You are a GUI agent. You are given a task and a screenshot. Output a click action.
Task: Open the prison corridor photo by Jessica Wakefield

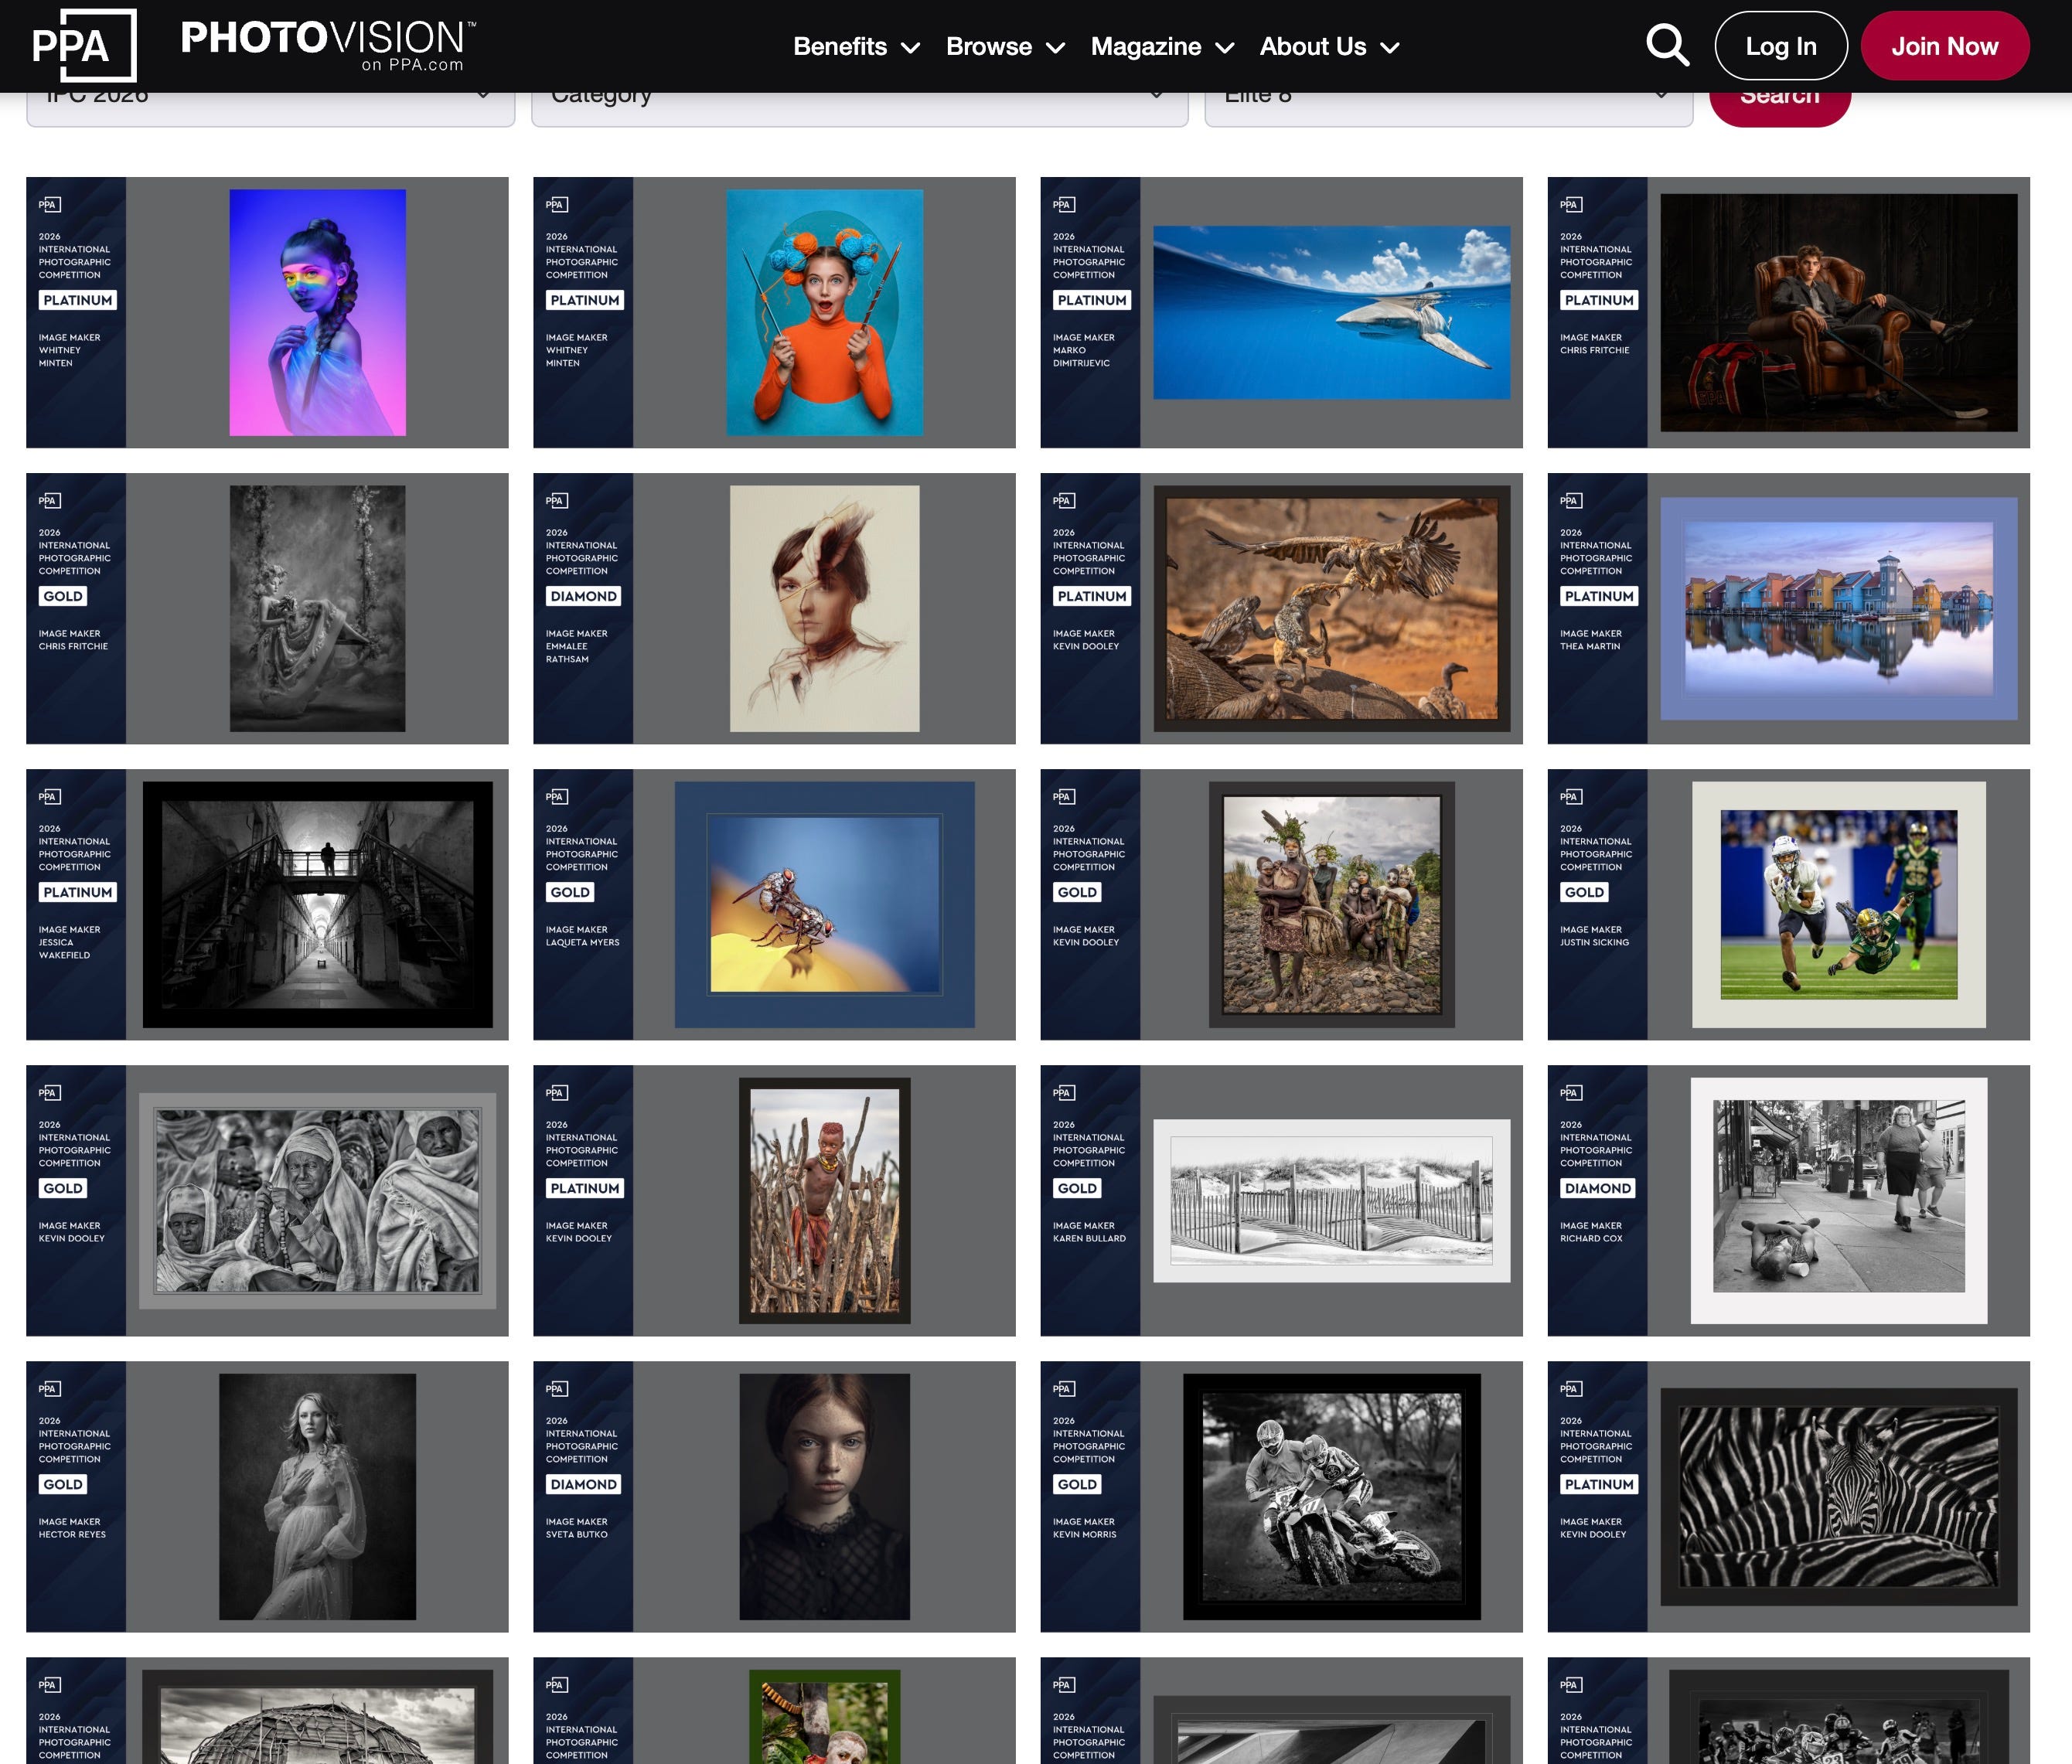[x=317, y=904]
